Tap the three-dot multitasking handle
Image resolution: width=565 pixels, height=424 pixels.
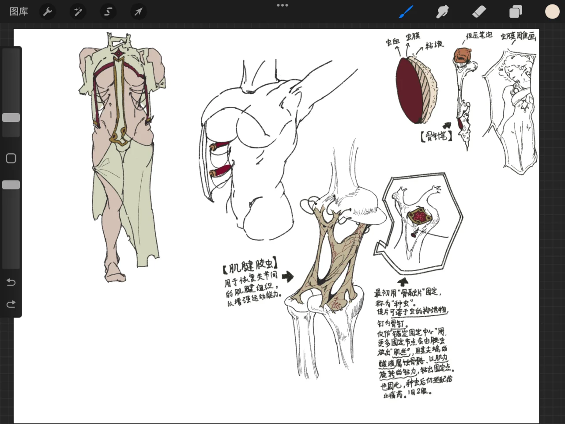pyautogui.click(x=282, y=5)
